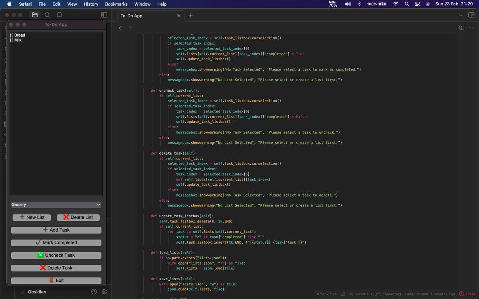
Task: Open the Obsidian bookmarks icon
Action: coord(59,15)
